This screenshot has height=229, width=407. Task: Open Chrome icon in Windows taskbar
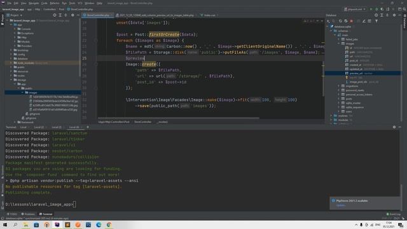109,225
